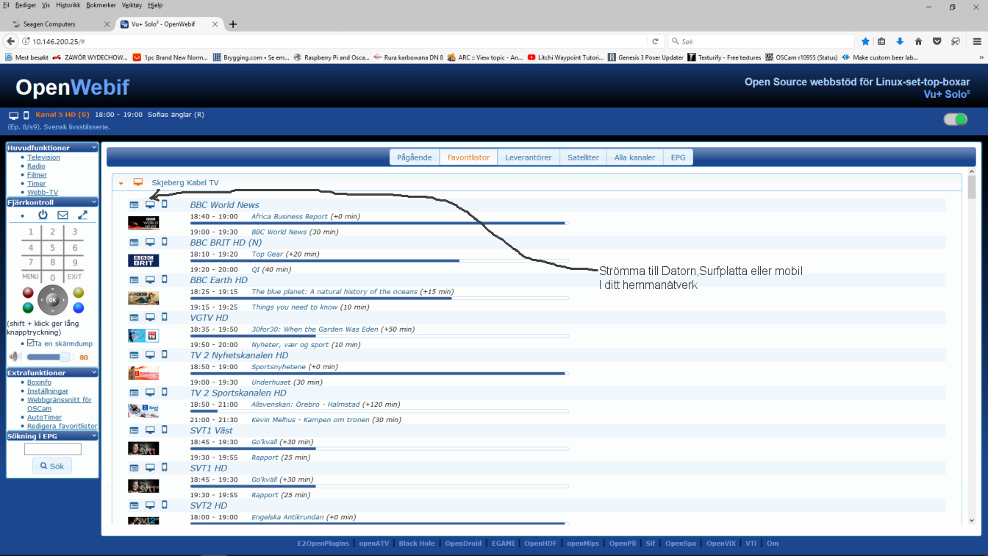Click the red remote color button
Screen dimensions: 988x556
click(x=28, y=293)
